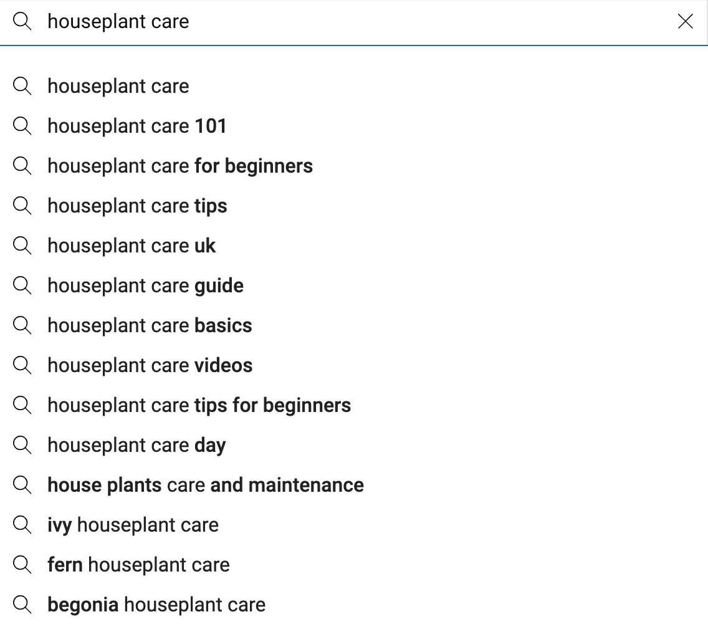Click the magnifier icon in the search bar
The image size is (708, 627).
(x=23, y=21)
